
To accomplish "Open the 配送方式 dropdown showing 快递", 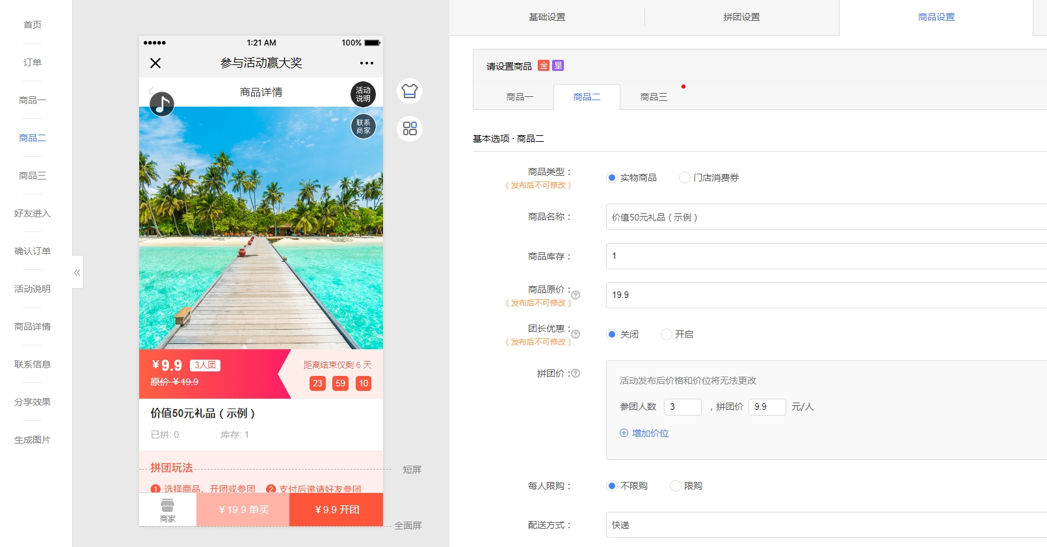I will 826,525.
